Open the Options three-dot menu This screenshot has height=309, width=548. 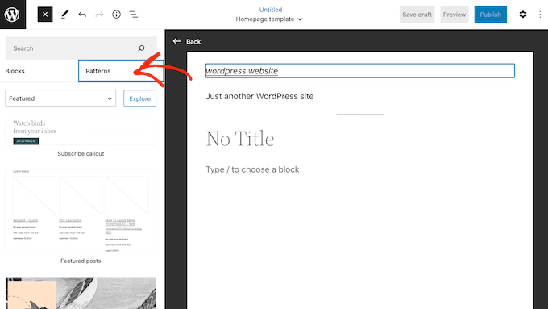[x=540, y=15]
